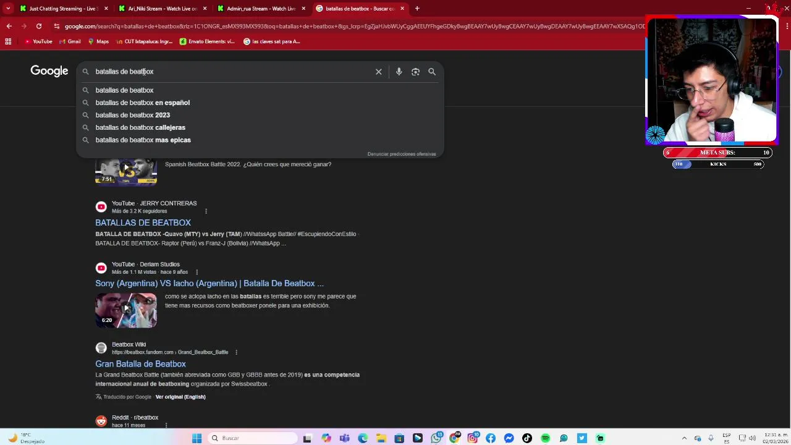Open more options for Beatbox Wiki result

click(236, 352)
